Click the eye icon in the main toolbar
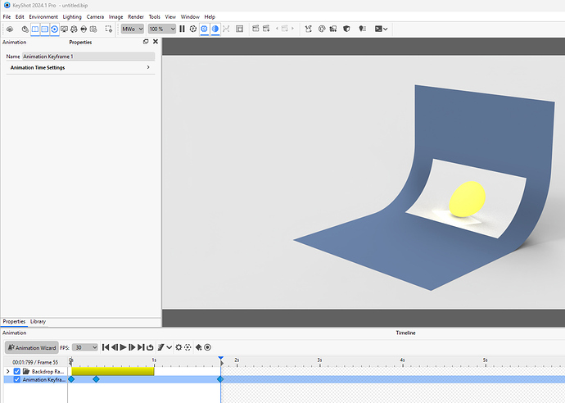565x403 pixels. [x=10, y=29]
